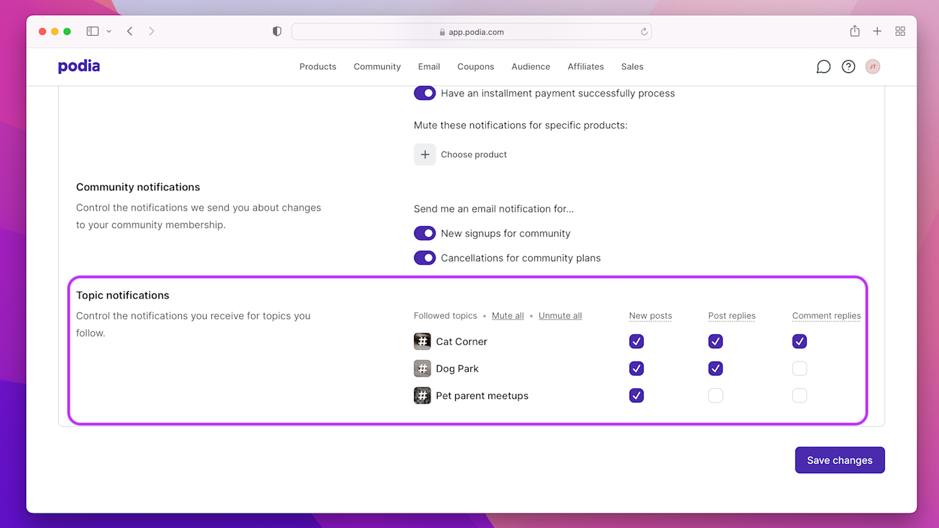Click the Dog Park topic name
The width and height of the screenshot is (939, 528).
[x=457, y=368]
